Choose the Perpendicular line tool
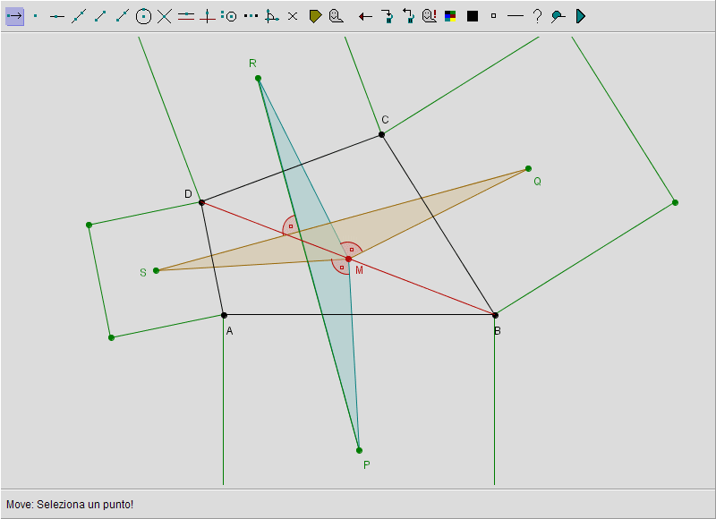Image resolution: width=716 pixels, height=519 pixels. coord(208,16)
